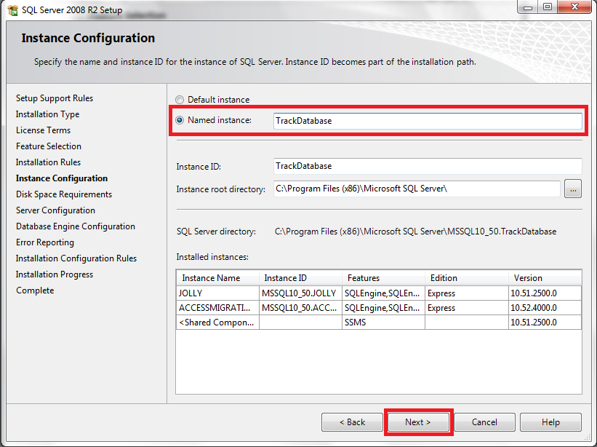Image resolution: width=597 pixels, height=447 pixels.
Task: Click the Installation Rules step
Action: tap(48, 162)
